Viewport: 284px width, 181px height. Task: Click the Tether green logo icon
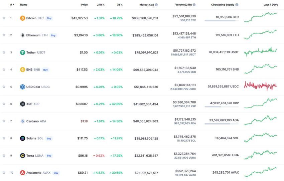pyautogui.click(x=22, y=52)
